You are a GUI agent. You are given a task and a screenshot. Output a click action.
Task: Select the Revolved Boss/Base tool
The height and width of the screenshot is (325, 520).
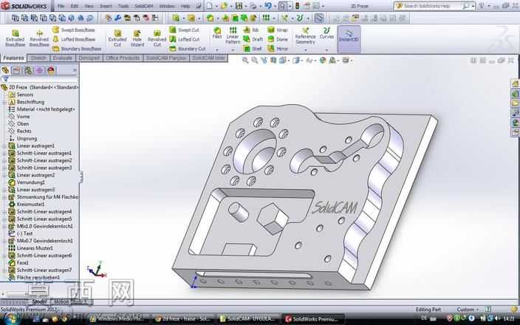39,38
